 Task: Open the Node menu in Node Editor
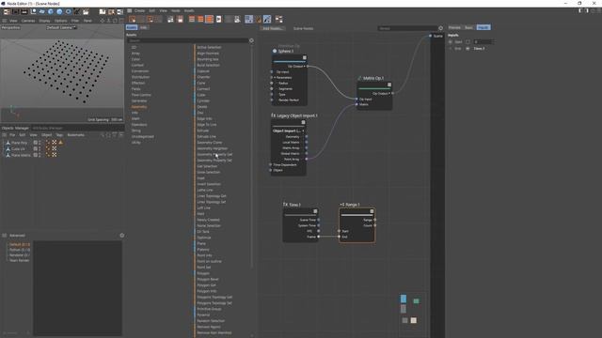[x=176, y=10]
